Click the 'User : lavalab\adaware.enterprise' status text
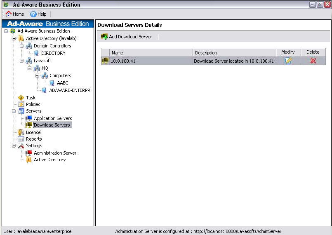The image size is (332, 235). (38, 231)
